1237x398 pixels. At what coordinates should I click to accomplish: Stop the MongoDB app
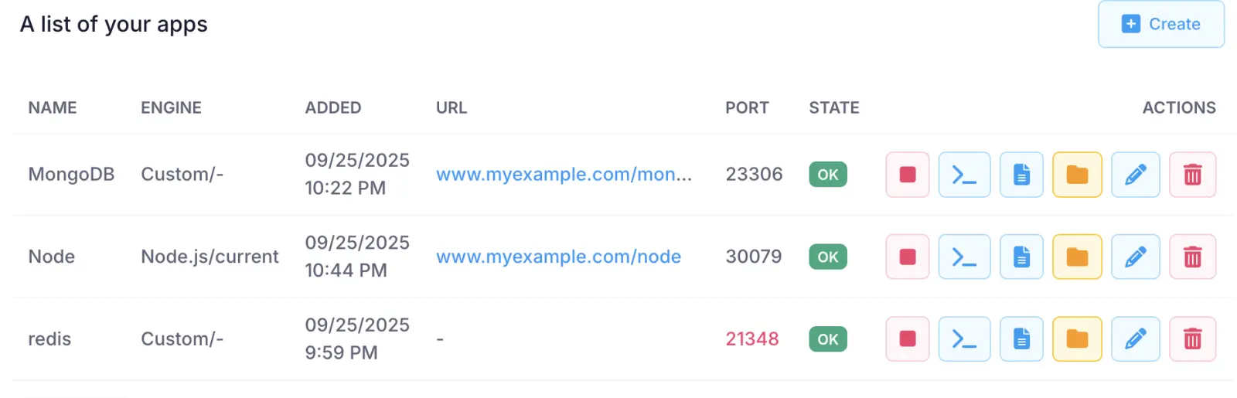pos(907,175)
